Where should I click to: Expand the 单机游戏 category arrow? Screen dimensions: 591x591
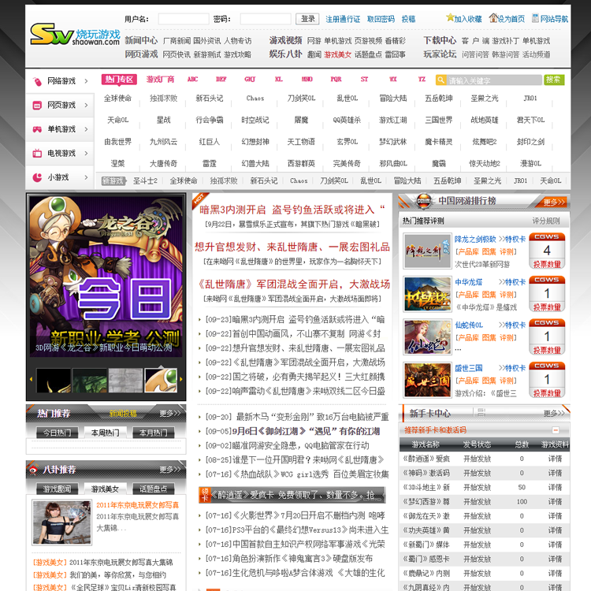(86, 129)
